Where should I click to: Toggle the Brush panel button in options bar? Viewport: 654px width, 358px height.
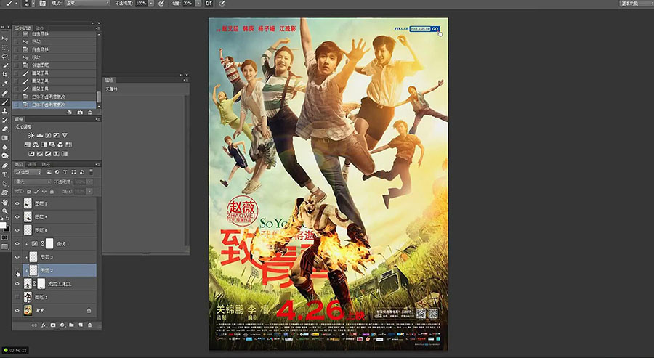pyautogui.click(x=43, y=3)
